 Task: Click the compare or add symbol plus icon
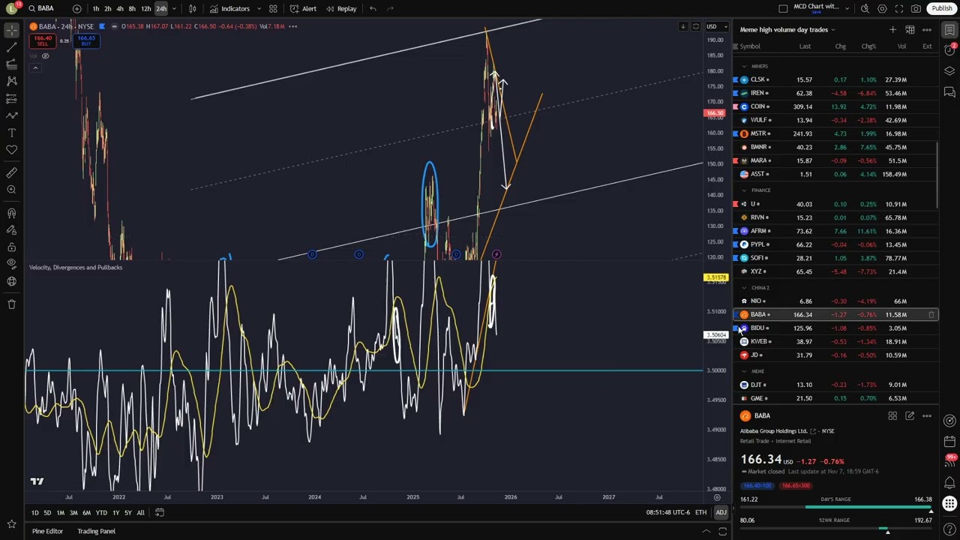77,8
